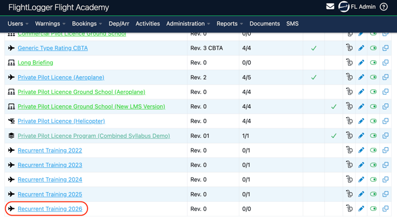This screenshot has width=397, height=220.
Task: Toggle visibility eye for Recurrent Training 2025
Action: pyautogui.click(x=373, y=194)
